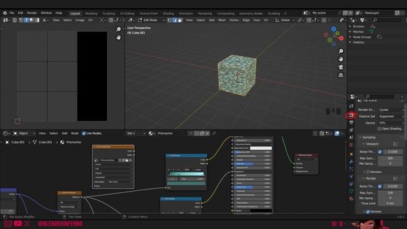Click the zoom magnifier in the 3D viewport
The width and height of the screenshot is (407, 229).
pos(341,51)
